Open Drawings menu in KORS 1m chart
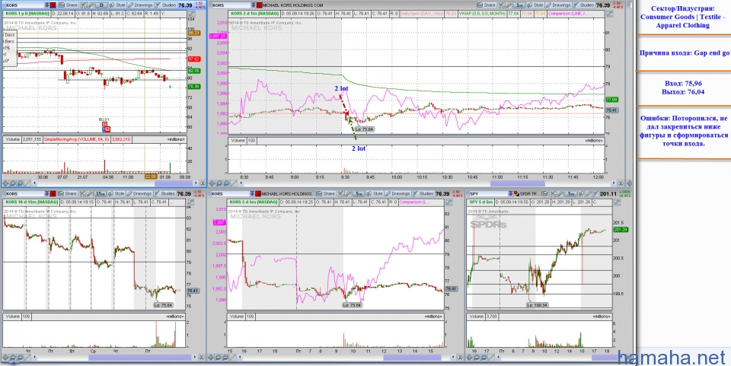This screenshot has width=731, height=366. tap(558, 5)
